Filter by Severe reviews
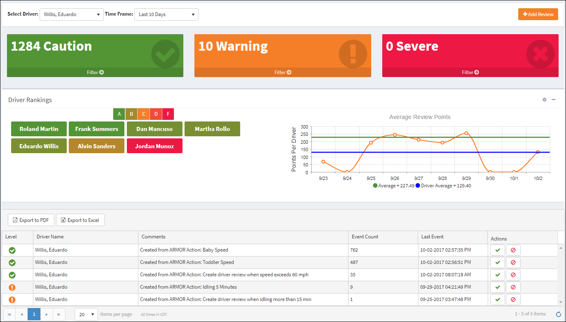 click(470, 72)
